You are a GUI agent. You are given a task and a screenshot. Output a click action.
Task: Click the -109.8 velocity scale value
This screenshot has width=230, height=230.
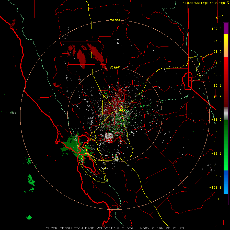click(215, 188)
